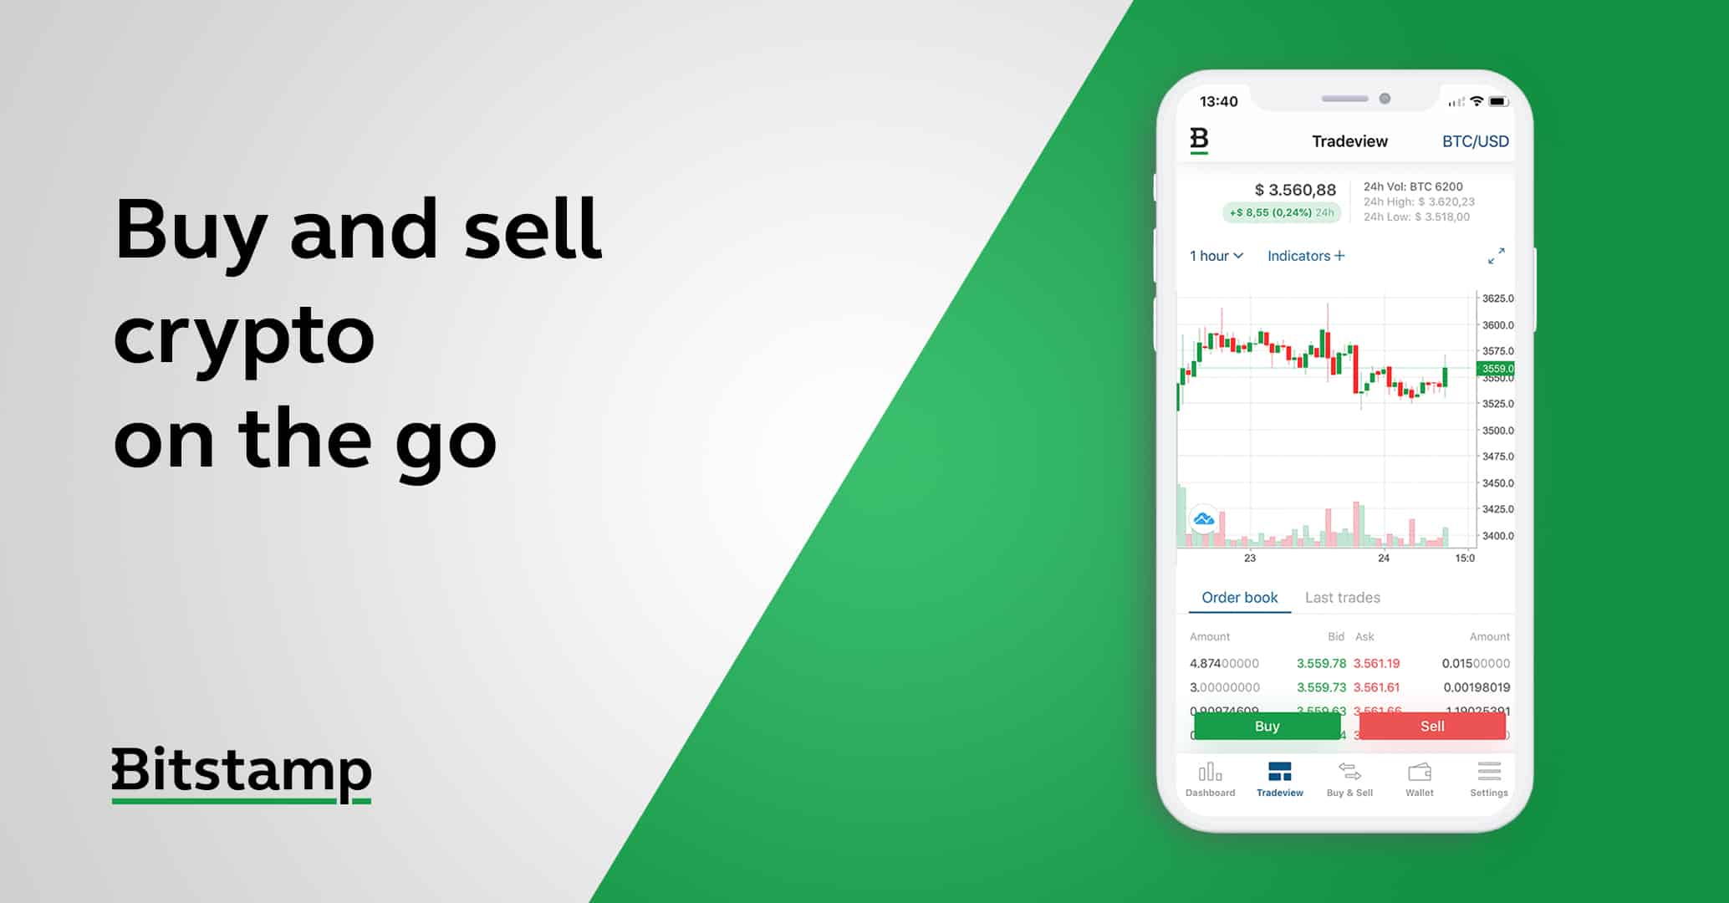Switch to the Order Book tab

pyautogui.click(x=1228, y=597)
